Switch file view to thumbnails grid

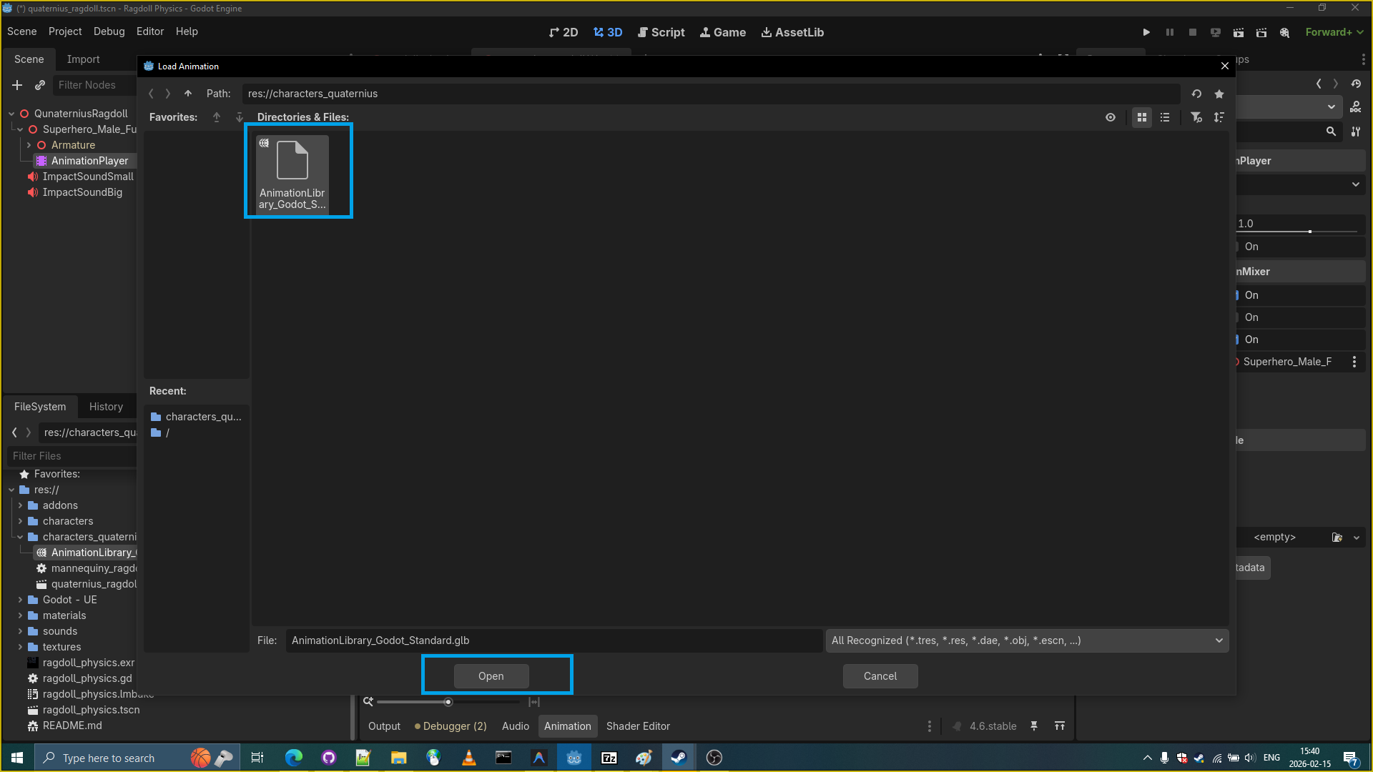[1142, 117]
